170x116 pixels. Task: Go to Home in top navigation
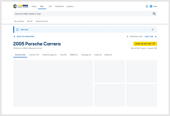[x=34, y=6]
